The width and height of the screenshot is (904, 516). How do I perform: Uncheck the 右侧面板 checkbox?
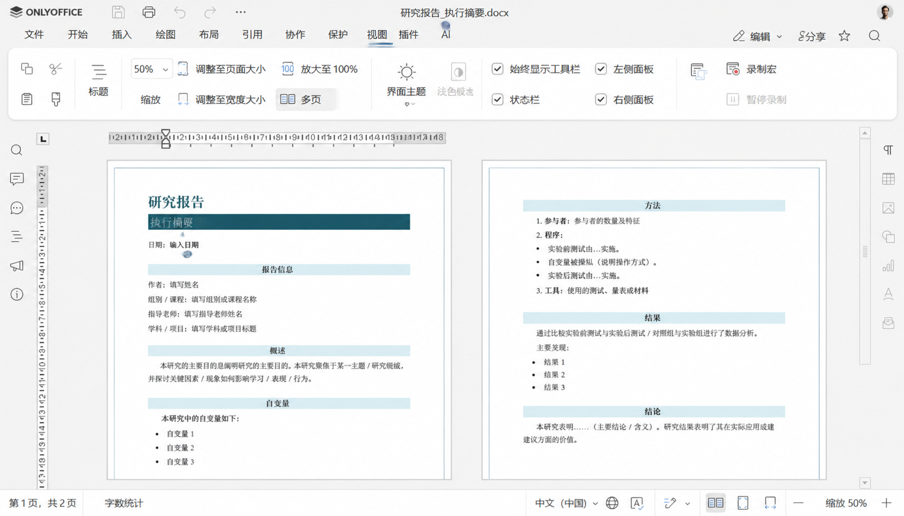[x=601, y=99]
